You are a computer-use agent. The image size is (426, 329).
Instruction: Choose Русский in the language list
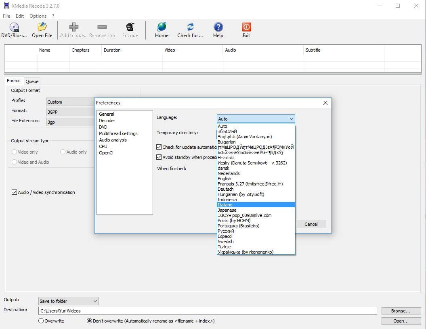coord(256,231)
